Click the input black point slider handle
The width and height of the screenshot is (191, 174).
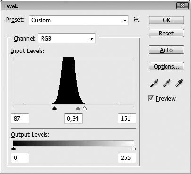[x=54, y=108]
